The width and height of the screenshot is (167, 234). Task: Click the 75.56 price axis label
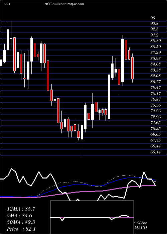pyautogui.click(x=155, y=105)
